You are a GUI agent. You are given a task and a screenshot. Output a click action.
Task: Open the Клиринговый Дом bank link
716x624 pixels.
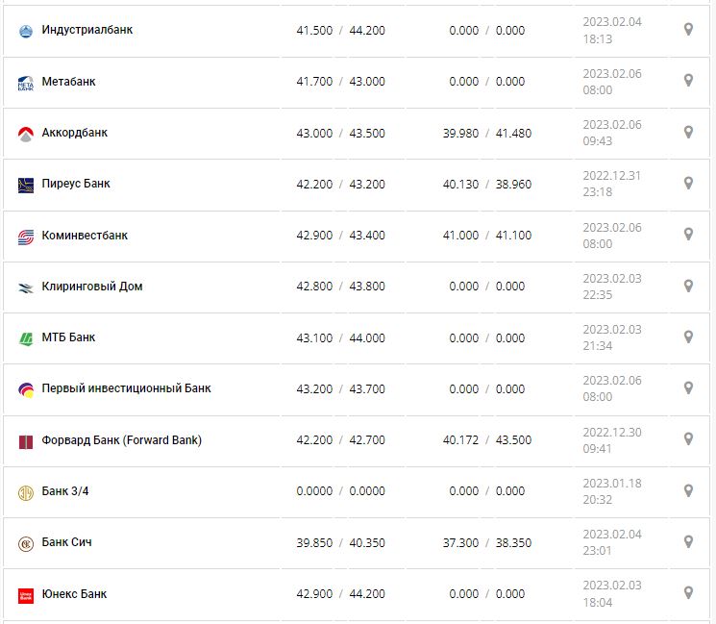pos(92,287)
